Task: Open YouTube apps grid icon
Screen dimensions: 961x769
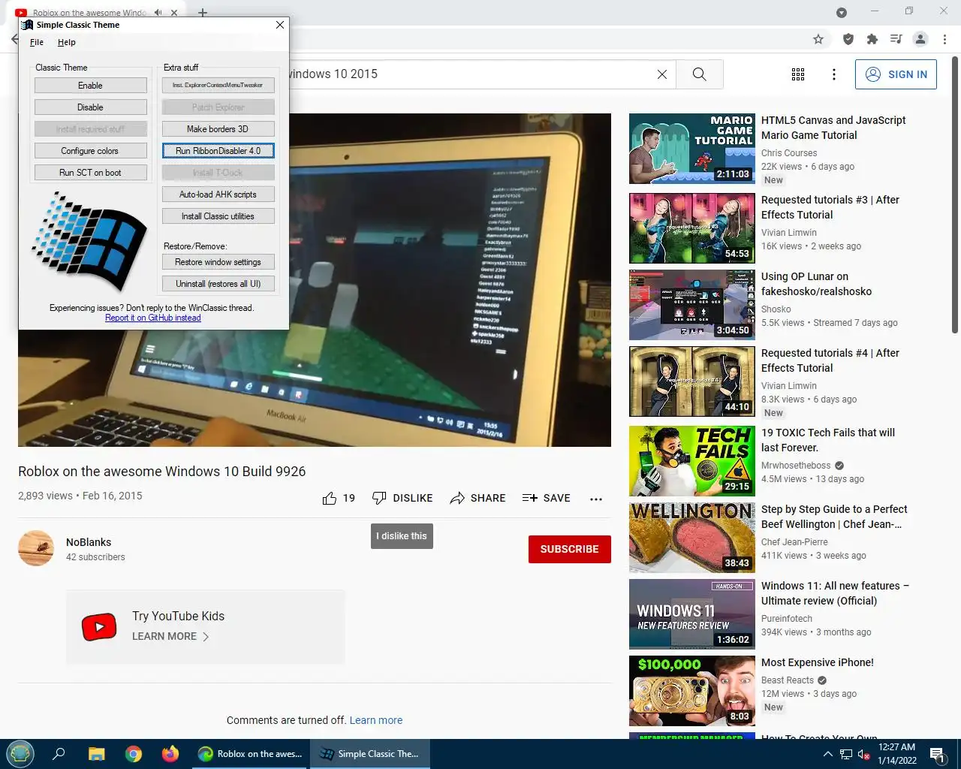Action: click(798, 74)
